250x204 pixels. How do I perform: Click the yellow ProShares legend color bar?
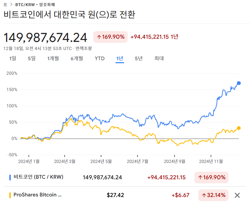point(10,195)
